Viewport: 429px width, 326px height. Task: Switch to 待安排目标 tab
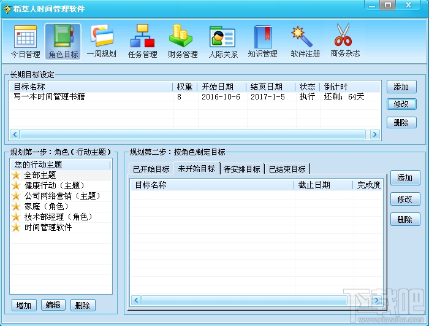[x=242, y=169]
